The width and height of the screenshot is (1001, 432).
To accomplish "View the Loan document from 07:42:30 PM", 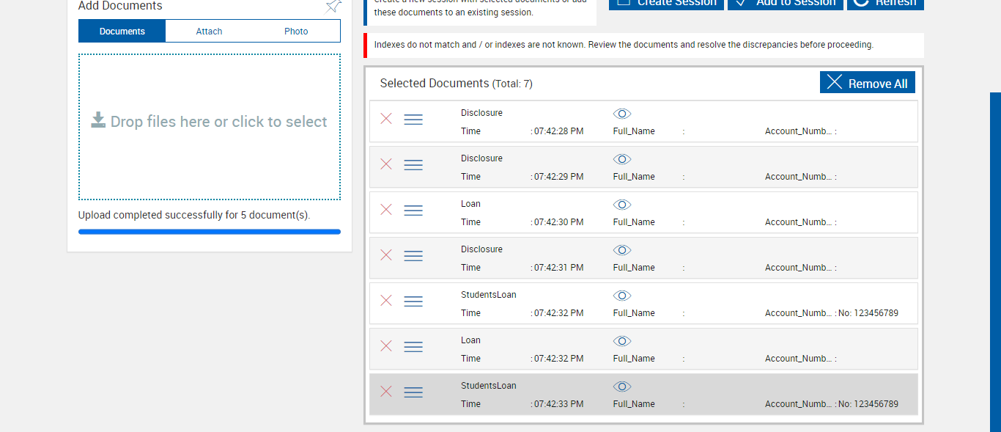I will pos(622,205).
